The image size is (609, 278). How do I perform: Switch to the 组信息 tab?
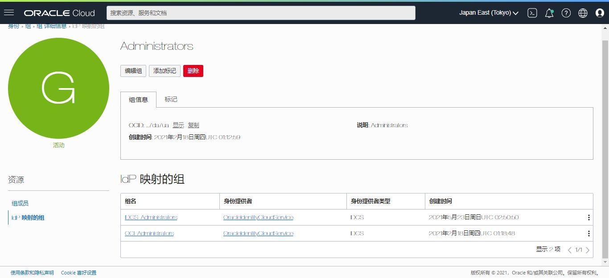click(138, 100)
